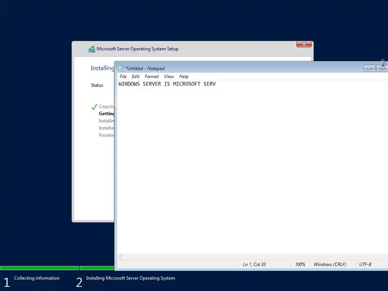Minimize the Notepad window
The width and height of the screenshot is (388, 291).
pyautogui.click(x=369, y=68)
